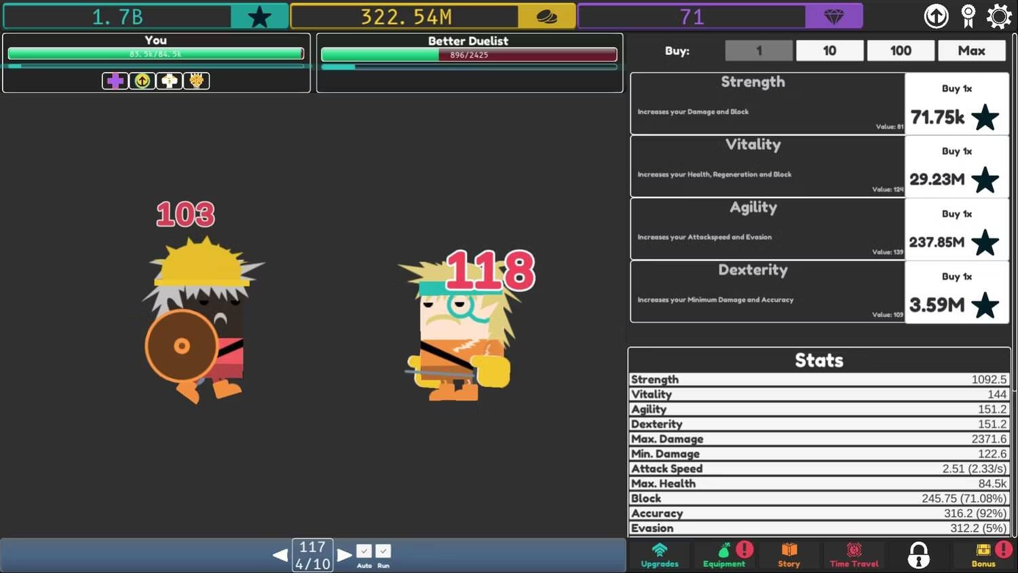The image size is (1018, 573).
Task: Open the Time Travel tab
Action: pyautogui.click(x=854, y=555)
